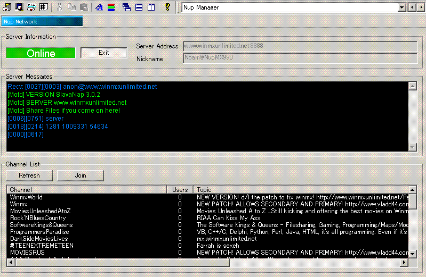Select the DarkSideMoviesLives channel

[x=207, y=239]
